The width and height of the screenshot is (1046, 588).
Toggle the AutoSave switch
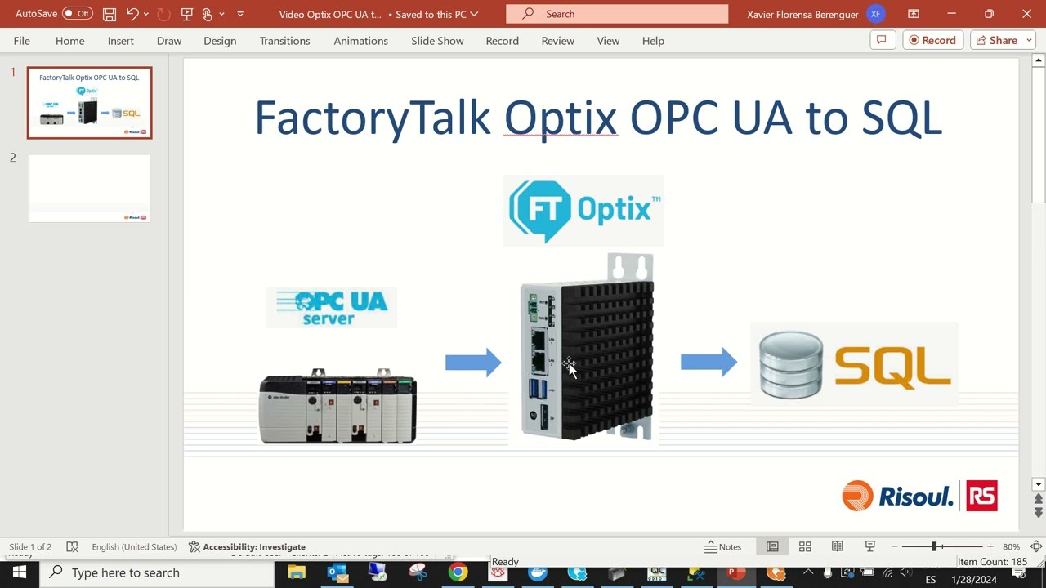coord(78,14)
